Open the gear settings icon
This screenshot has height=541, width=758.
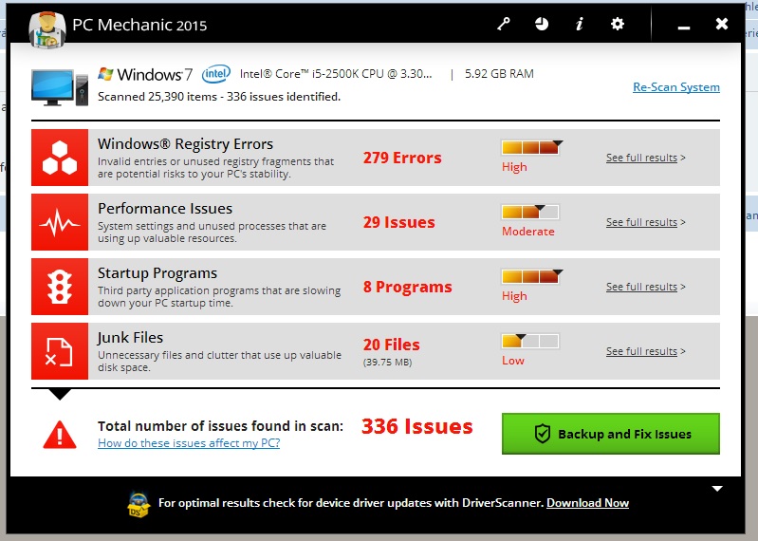tap(618, 24)
